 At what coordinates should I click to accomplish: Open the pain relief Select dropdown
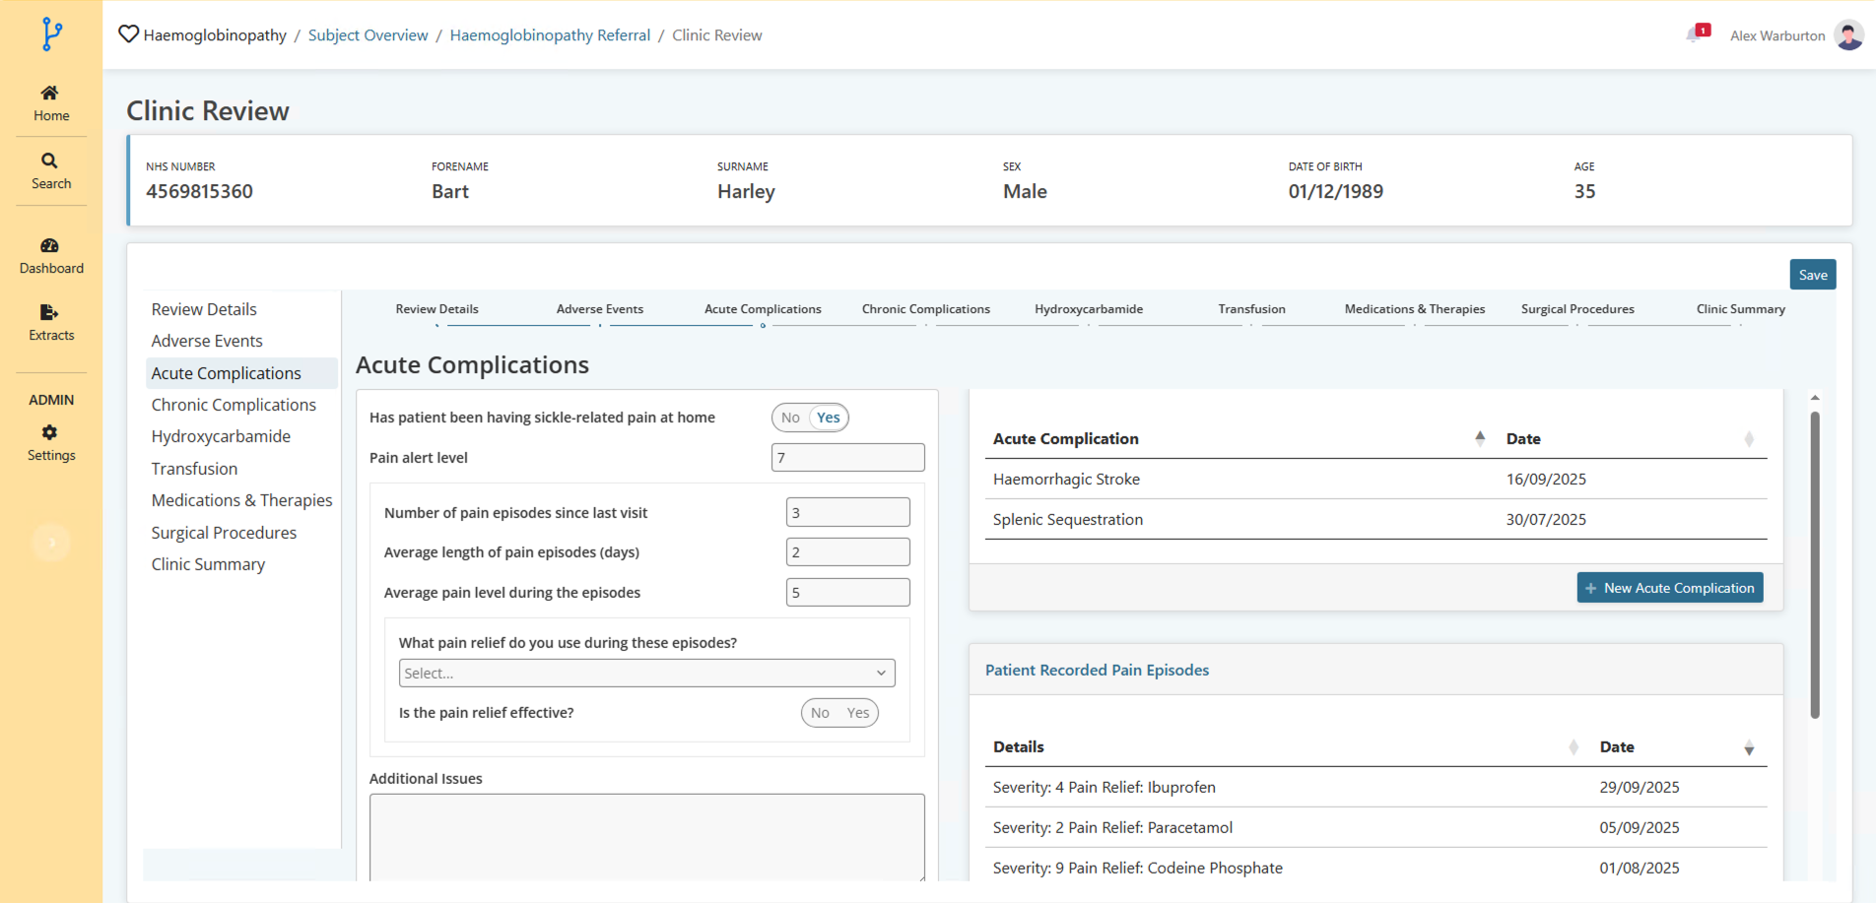click(646, 674)
